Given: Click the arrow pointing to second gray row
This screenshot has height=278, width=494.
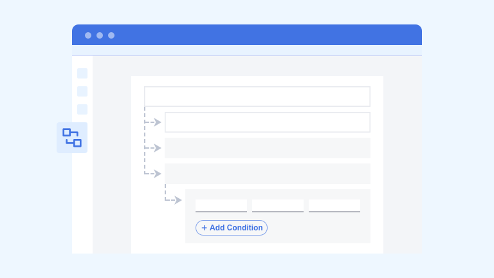Looking at the screenshot, I should pyautogui.click(x=157, y=174).
